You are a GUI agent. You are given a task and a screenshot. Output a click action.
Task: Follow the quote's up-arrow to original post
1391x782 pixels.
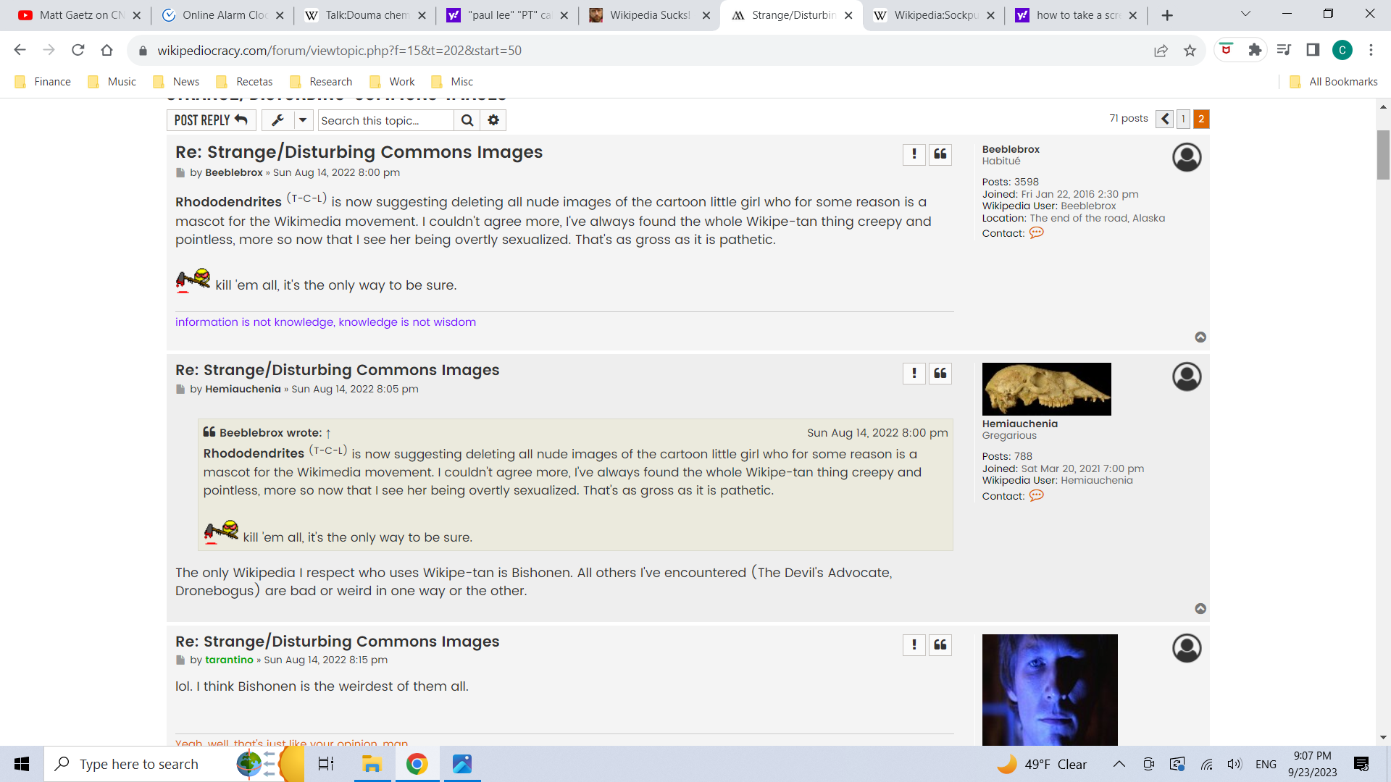point(328,433)
